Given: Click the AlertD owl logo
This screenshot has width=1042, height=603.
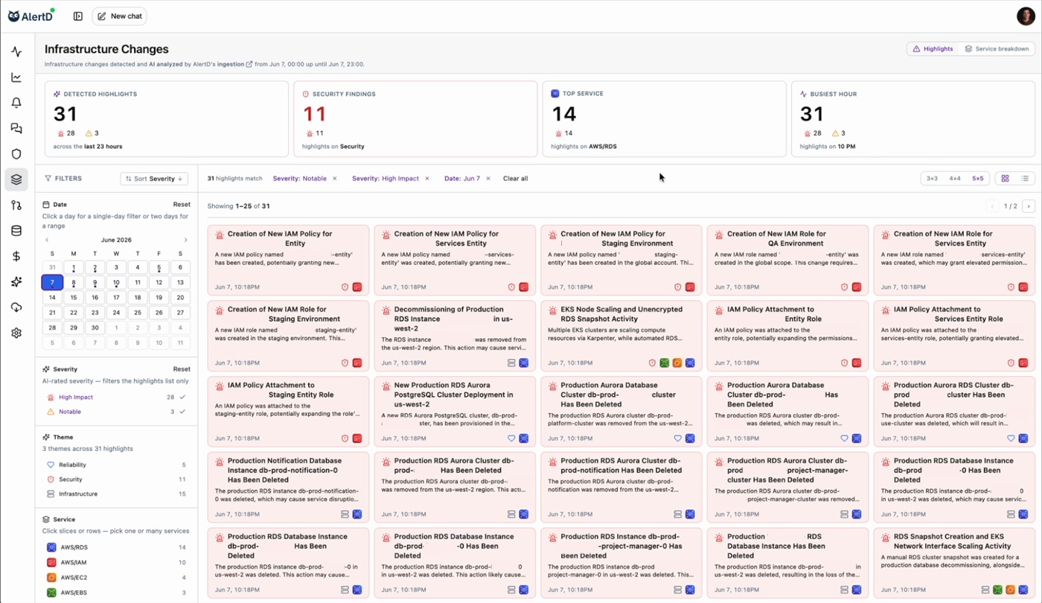Looking at the screenshot, I should (31, 16).
